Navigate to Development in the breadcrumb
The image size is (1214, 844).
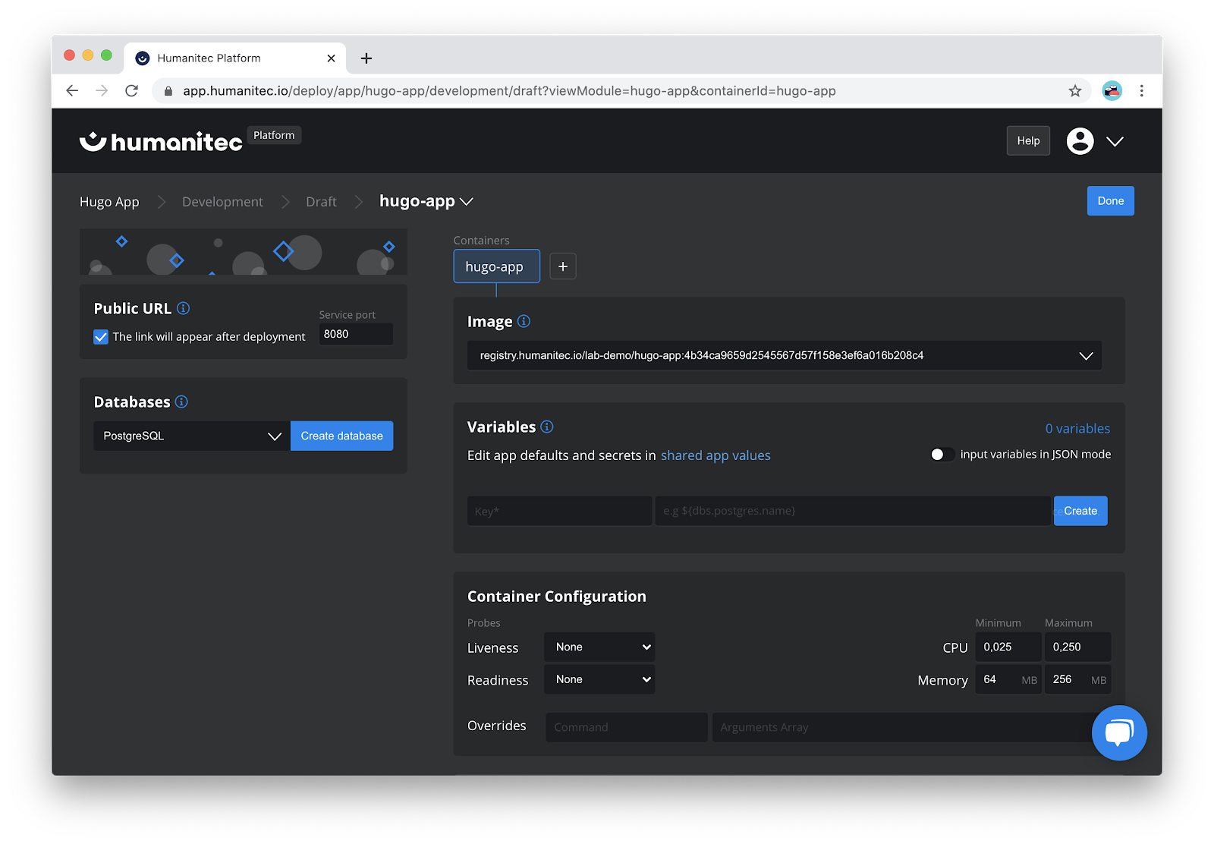(222, 201)
